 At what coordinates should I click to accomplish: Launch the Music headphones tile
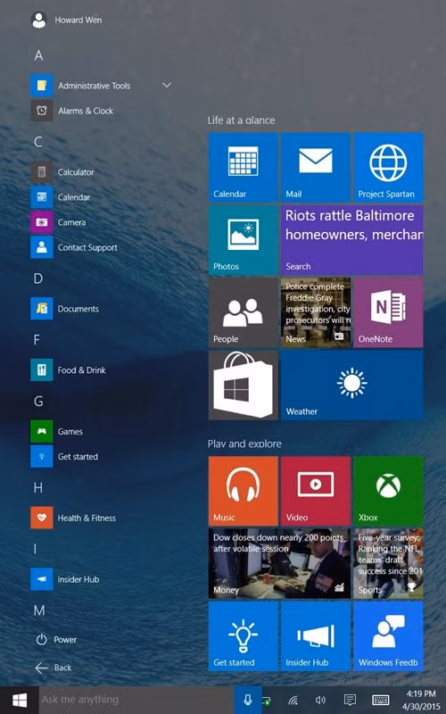(x=243, y=492)
